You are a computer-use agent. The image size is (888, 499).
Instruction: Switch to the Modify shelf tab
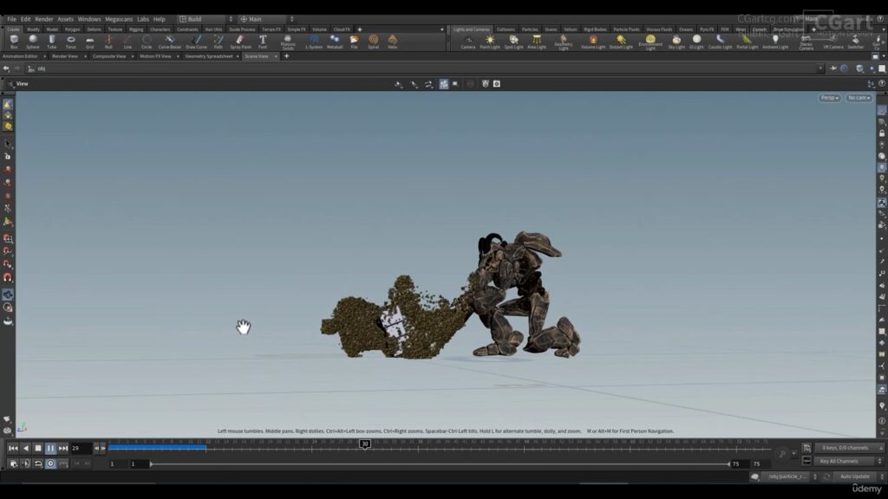pos(34,29)
